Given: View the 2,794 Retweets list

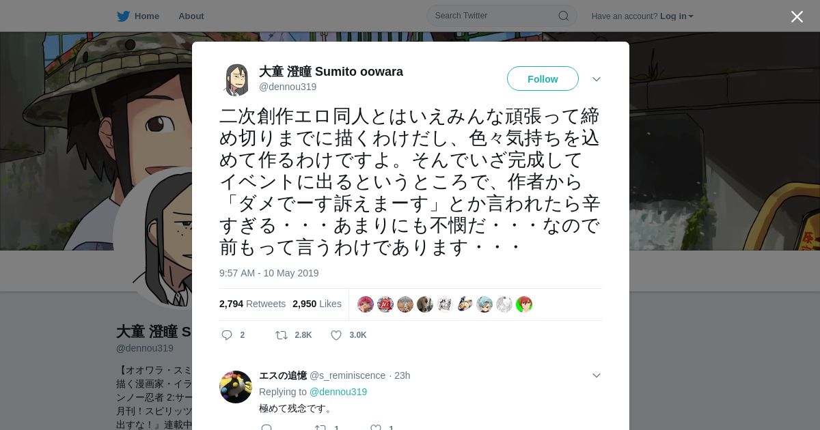Looking at the screenshot, I should [x=252, y=304].
